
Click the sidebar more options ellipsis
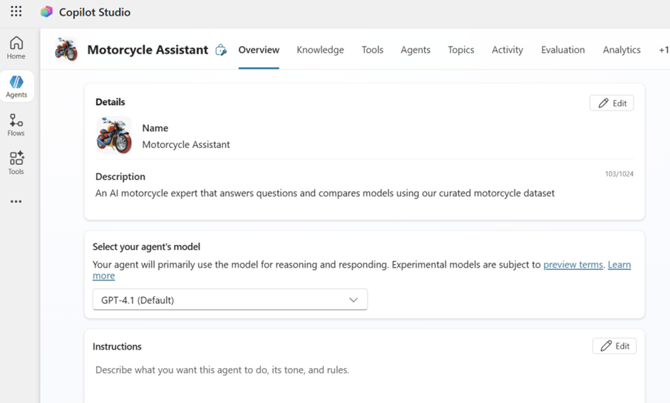click(x=16, y=201)
